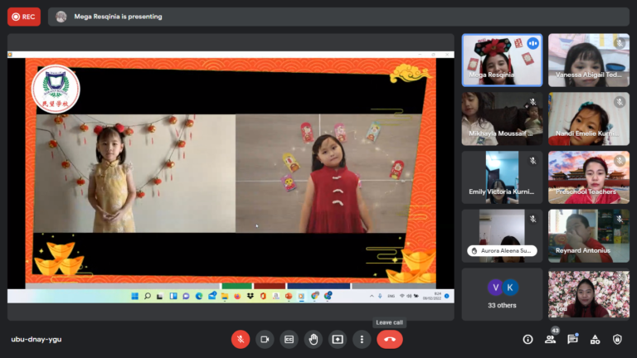The image size is (637, 358).
Task: Click the 33 others participants tile
Action: pos(502,293)
